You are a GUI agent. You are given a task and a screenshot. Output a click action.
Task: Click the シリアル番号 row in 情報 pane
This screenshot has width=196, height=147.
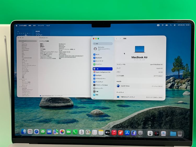[140, 76]
